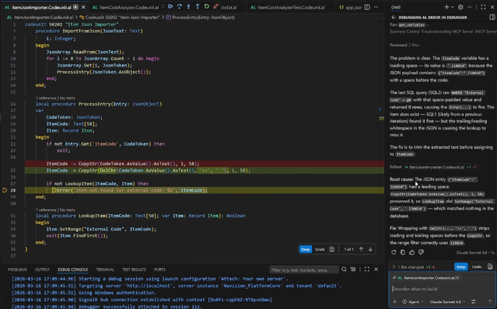
Task: Give the response a thumbs down
Action: 421,252
